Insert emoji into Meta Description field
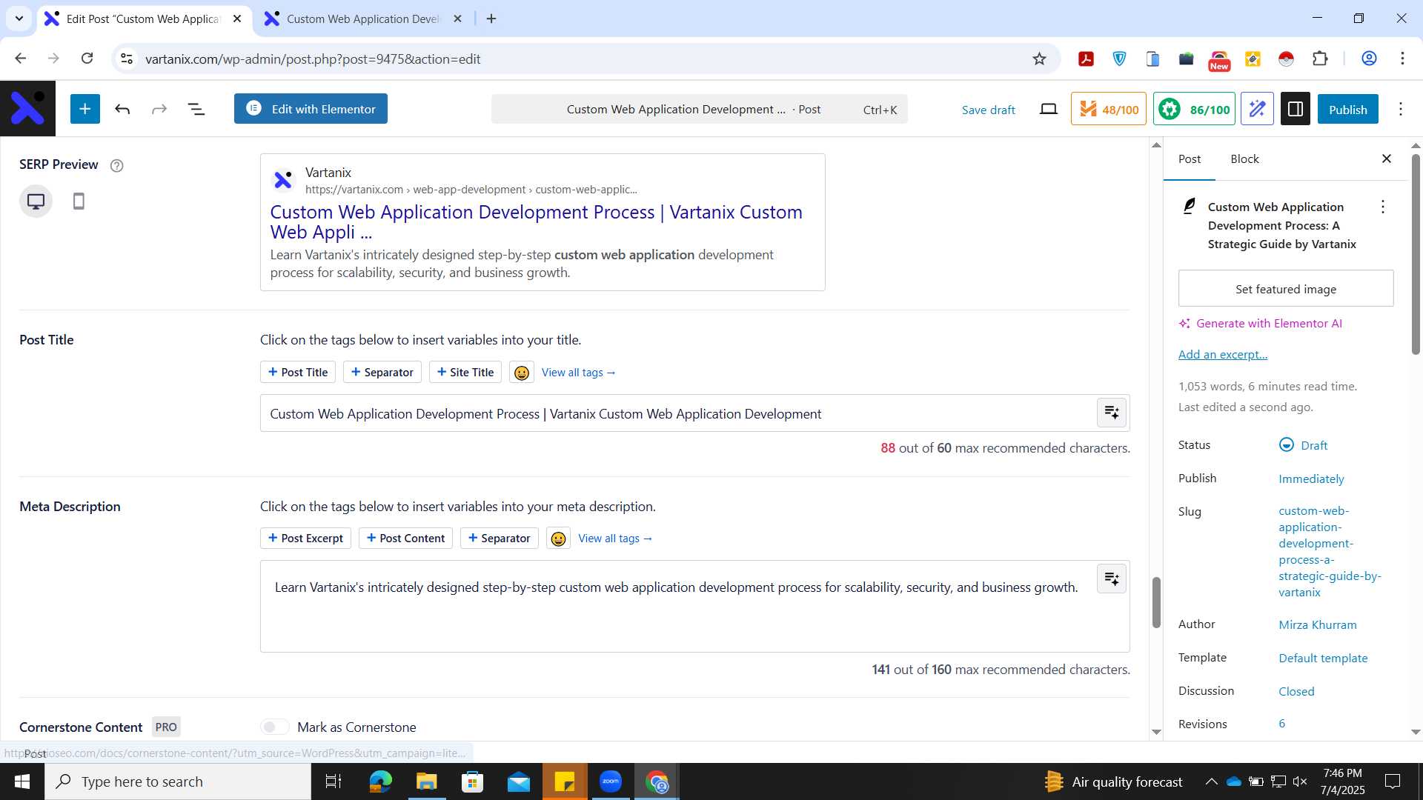Image resolution: width=1423 pixels, height=800 pixels. pos(558,539)
